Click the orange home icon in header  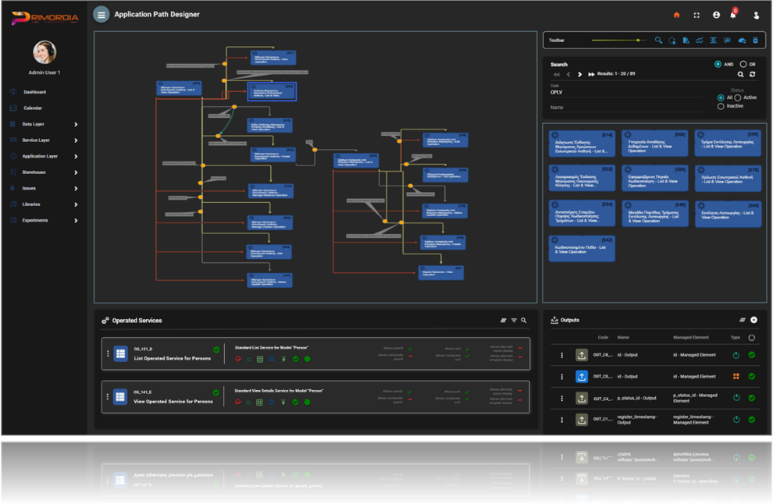[676, 15]
